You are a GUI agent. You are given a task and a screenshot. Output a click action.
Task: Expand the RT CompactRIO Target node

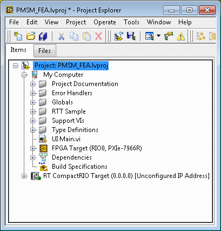coord(24,176)
